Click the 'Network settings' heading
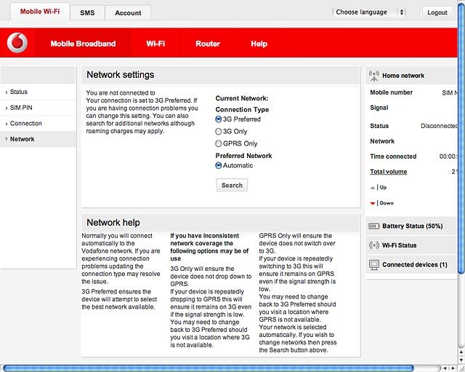 click(121, 74)
